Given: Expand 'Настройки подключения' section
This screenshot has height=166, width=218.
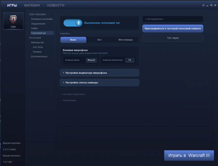Looking at the screenshot, I should tap(73, 94).
